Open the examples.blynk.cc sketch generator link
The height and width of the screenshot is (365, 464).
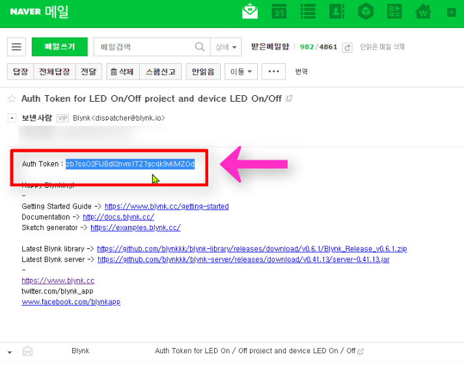coord(135,227)
